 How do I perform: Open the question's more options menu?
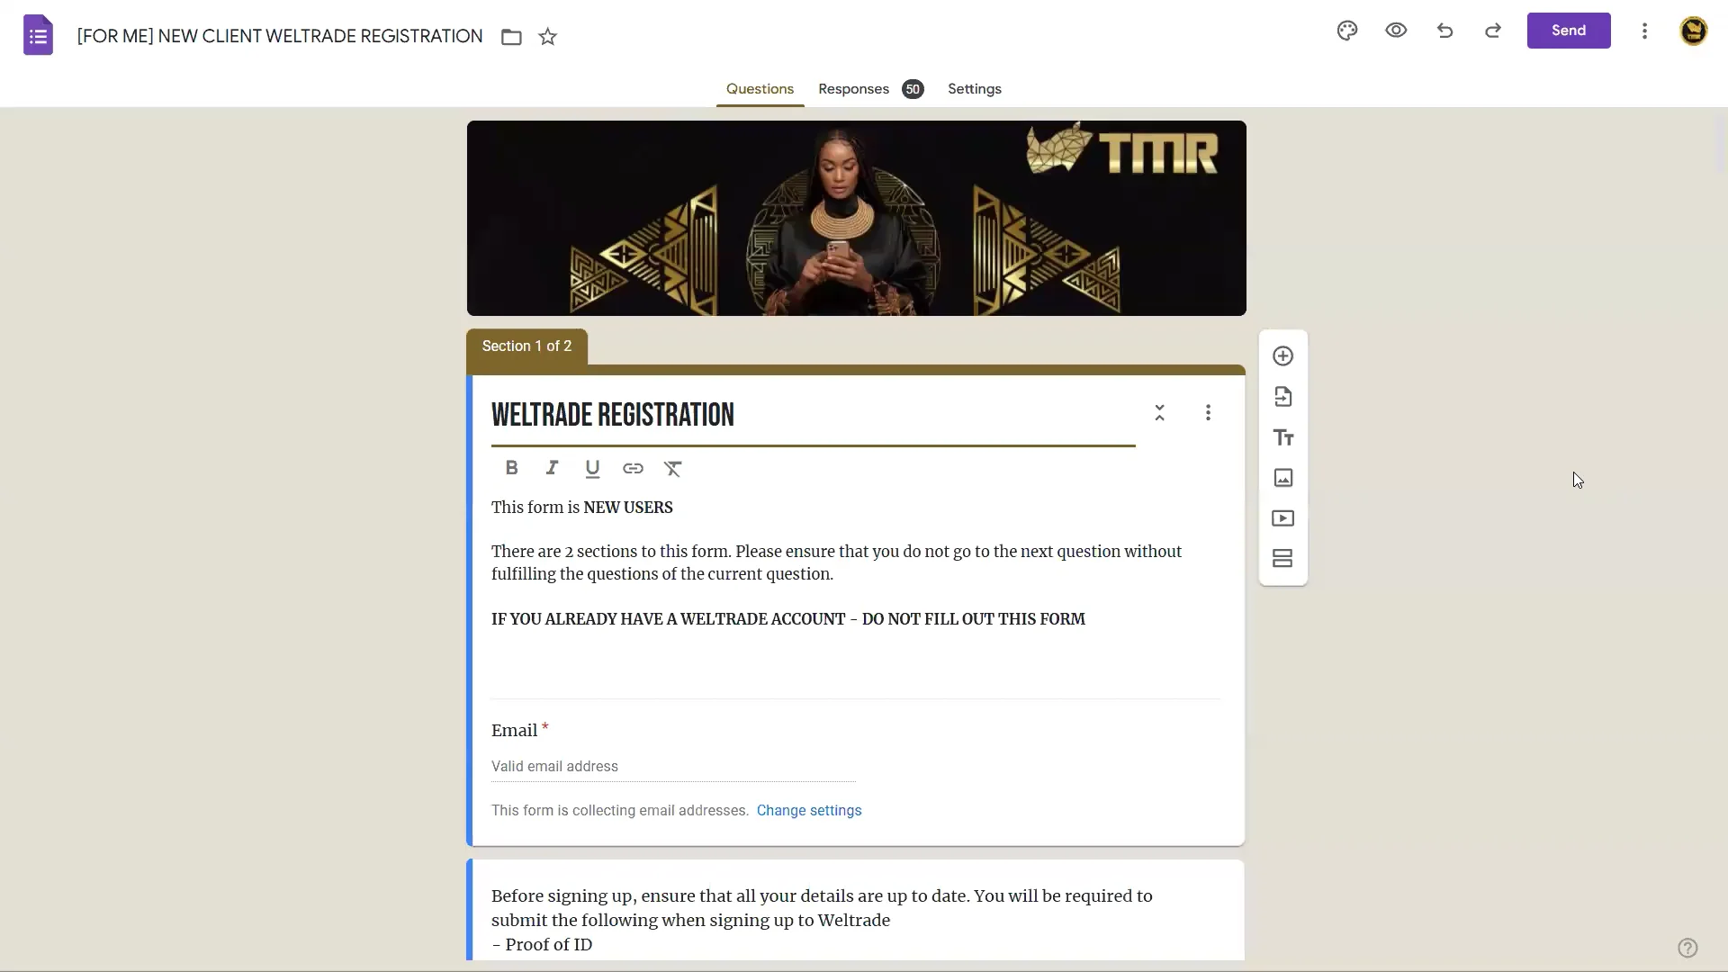pos(1208,412)
